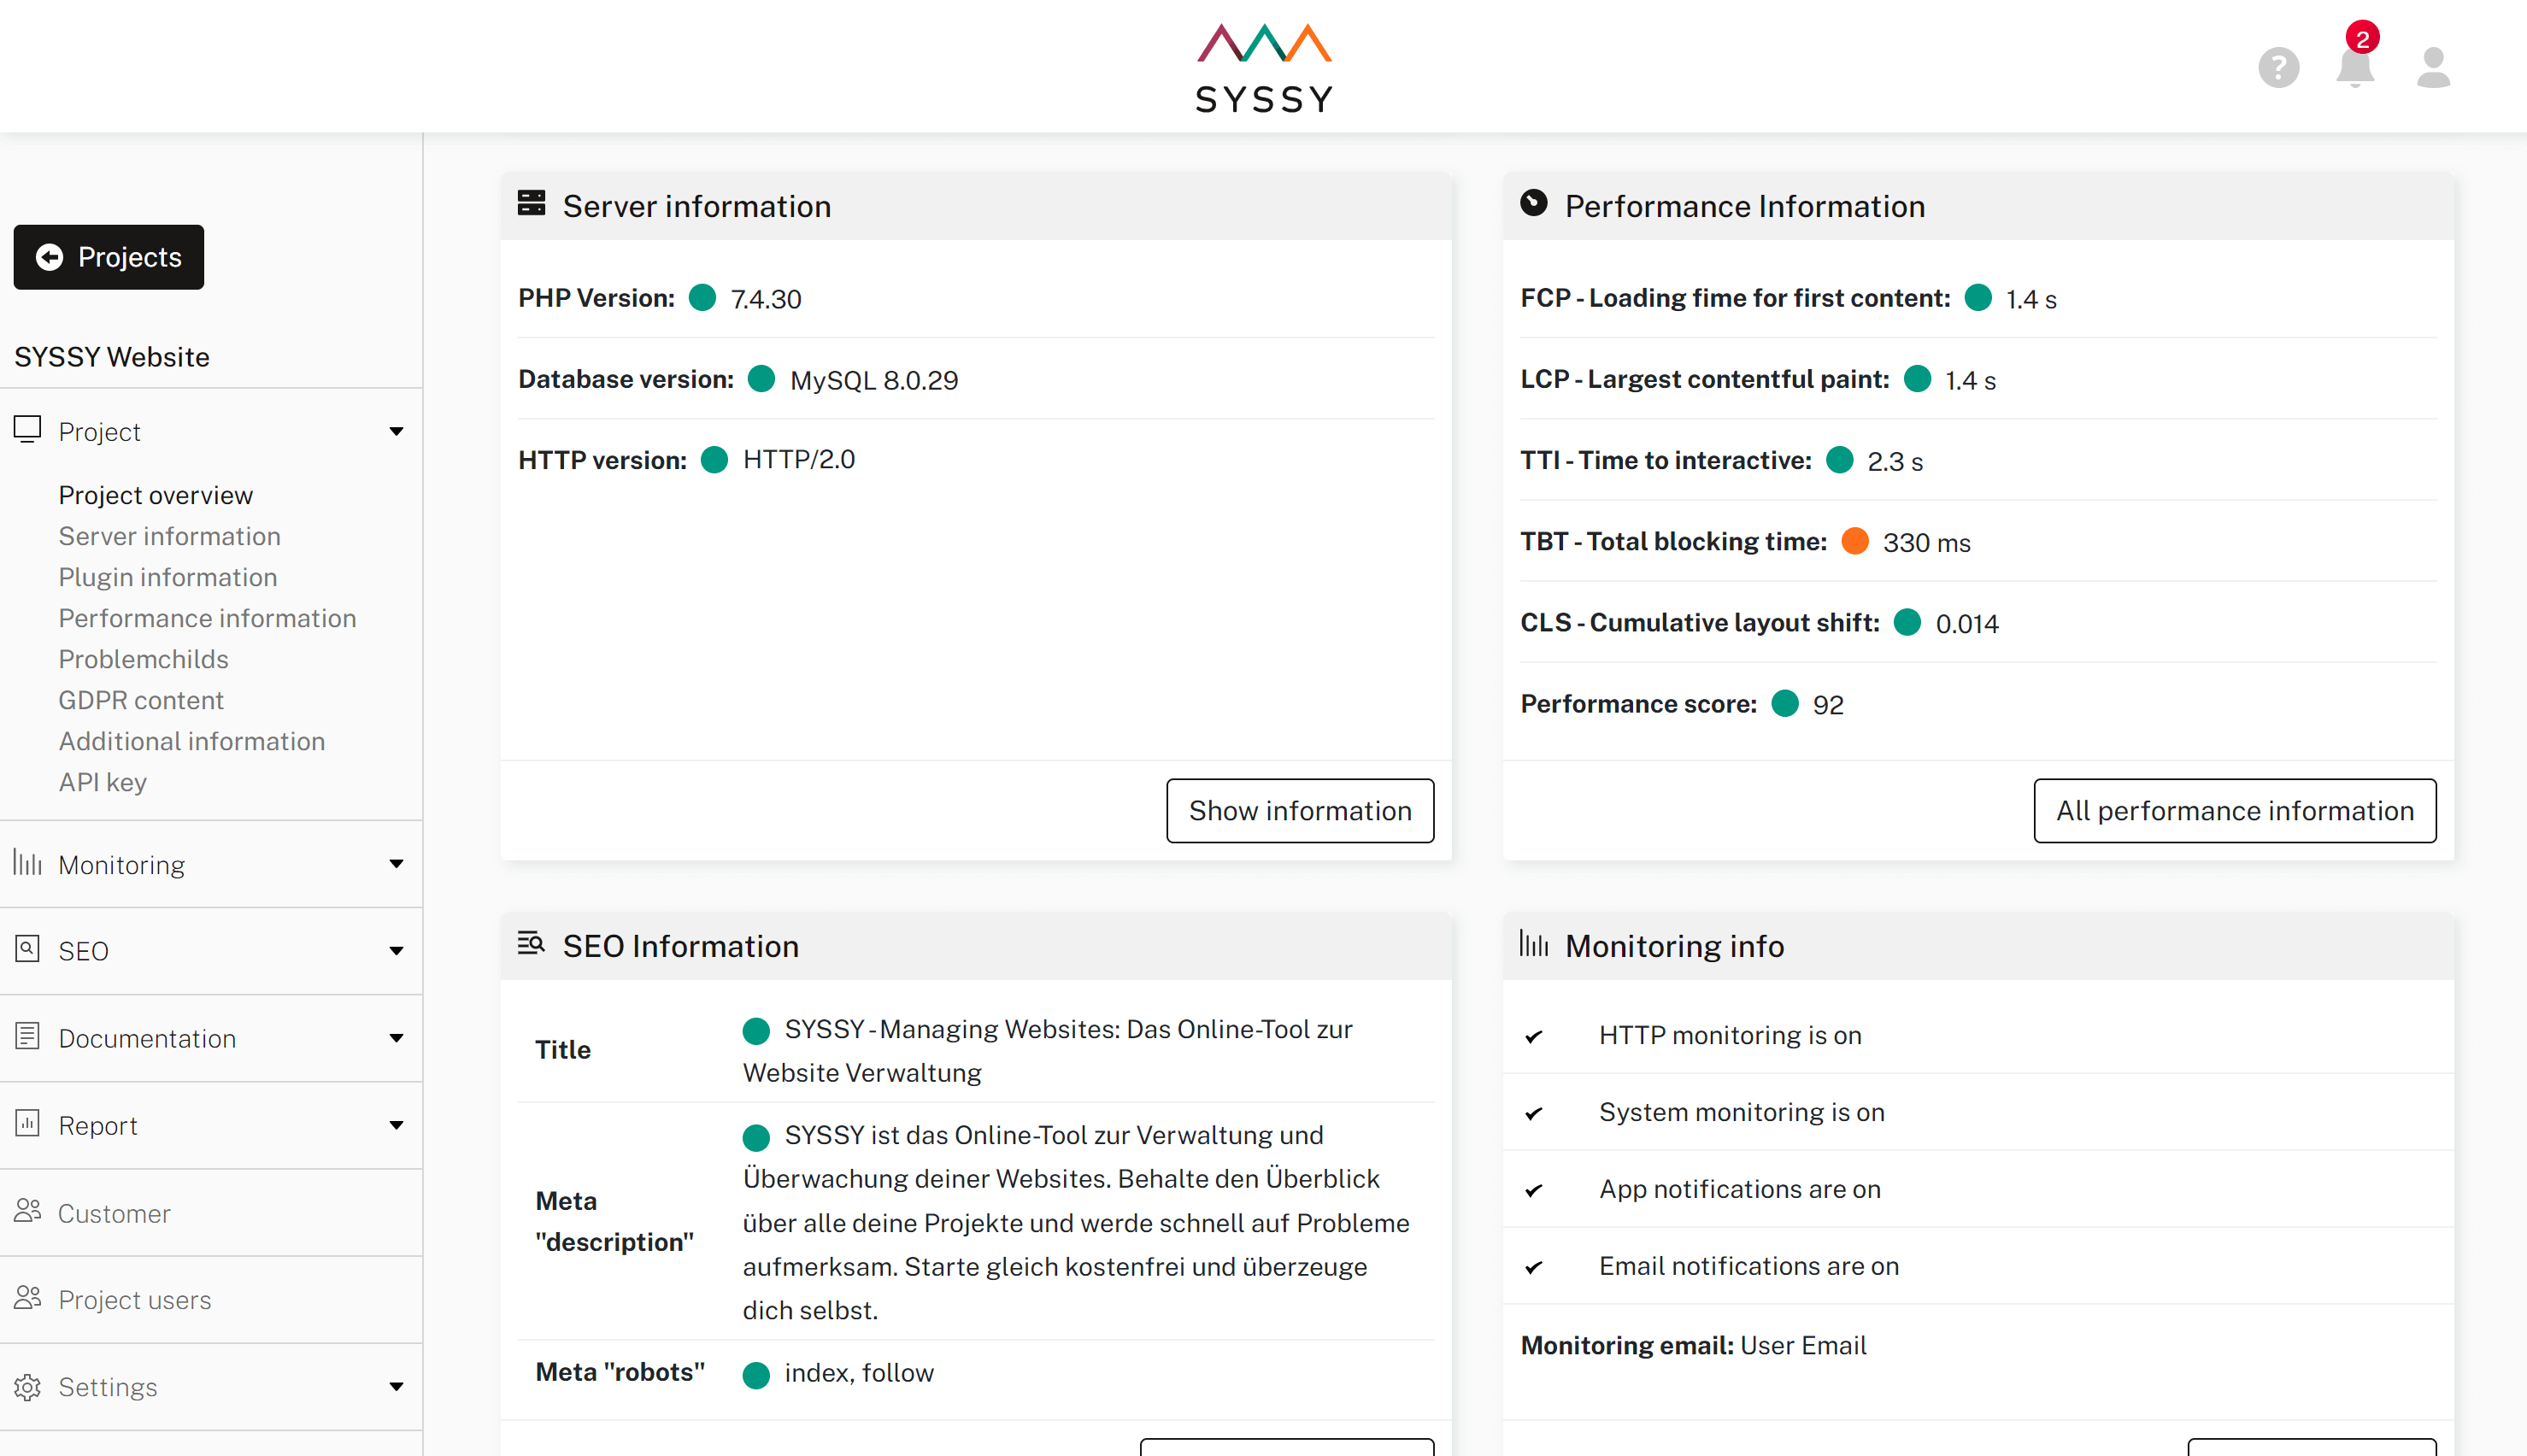This screenshot has width=2527, height=1456.
Task: Open Server information submenu item
Action: [169, 536]
